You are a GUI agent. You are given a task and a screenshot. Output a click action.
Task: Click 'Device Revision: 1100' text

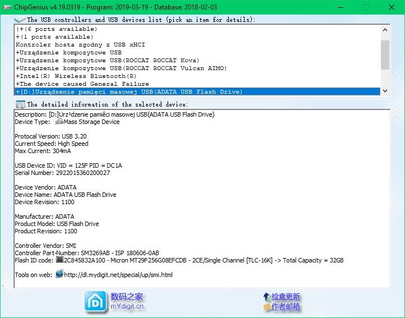point(44,202)
